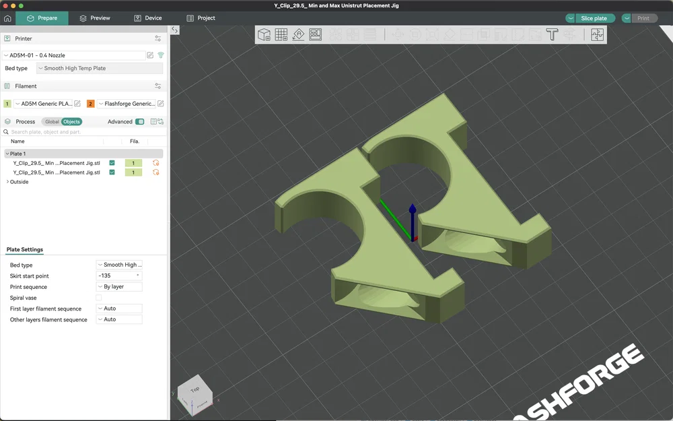The height and width of the screenshot is (421, 673).
Task: Click the Add plate grid icon
Action: click(281, 35)
